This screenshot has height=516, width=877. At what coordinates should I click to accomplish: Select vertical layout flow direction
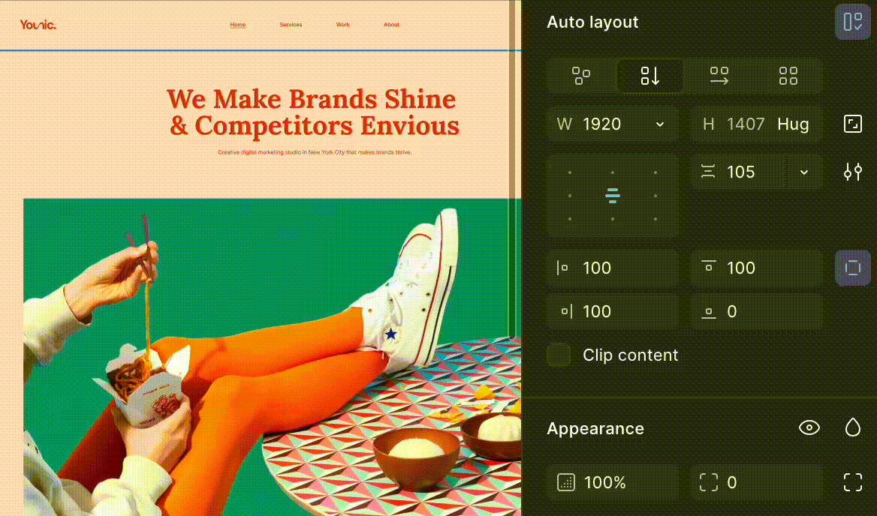click(650, 76)
